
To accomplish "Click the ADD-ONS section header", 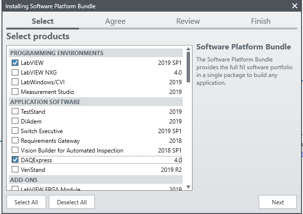I will (x=96, y=180).
